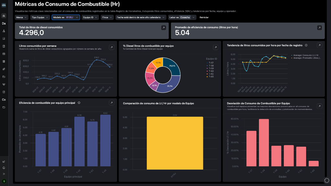Viewport: 331px width, 186px height.
Task: Open the Labor es Cosecha filter dropdown
Action: pos(182,17)
